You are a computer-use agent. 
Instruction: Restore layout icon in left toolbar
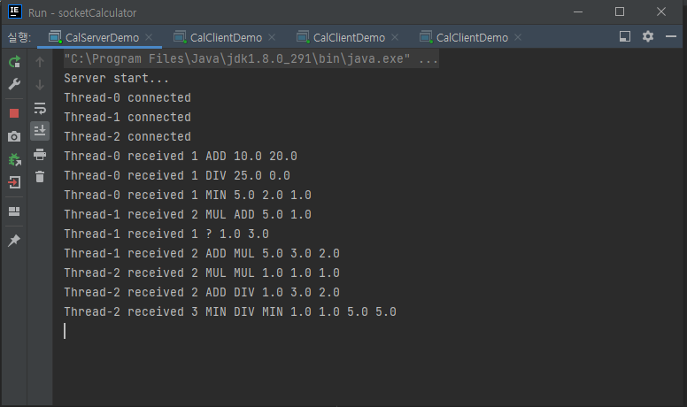coord(14,211)
